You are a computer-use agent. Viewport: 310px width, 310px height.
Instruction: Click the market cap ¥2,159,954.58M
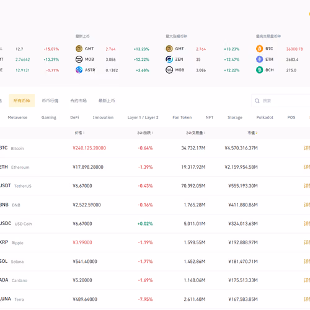tap(241, 167)
